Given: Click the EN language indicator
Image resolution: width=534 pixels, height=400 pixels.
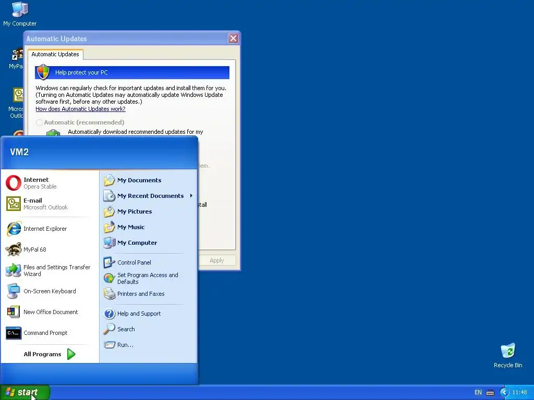Looking at the screenshot, I should tap(478, 393).
